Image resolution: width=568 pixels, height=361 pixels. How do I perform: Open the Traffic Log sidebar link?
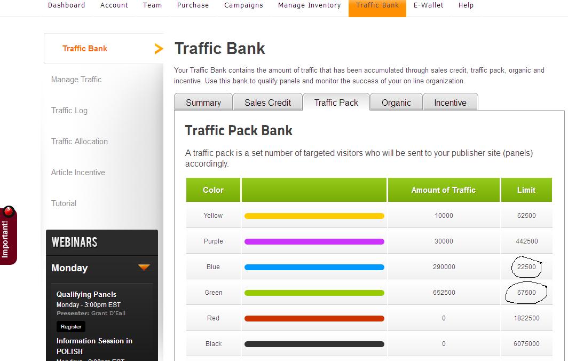click(69, 111)
